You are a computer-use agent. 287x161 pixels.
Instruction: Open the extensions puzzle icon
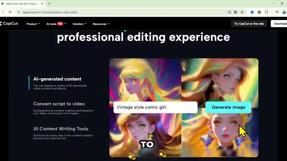tap(266, 12)
